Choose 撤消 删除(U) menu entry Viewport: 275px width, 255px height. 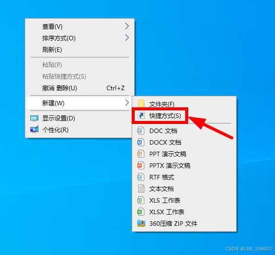point(80,88)
